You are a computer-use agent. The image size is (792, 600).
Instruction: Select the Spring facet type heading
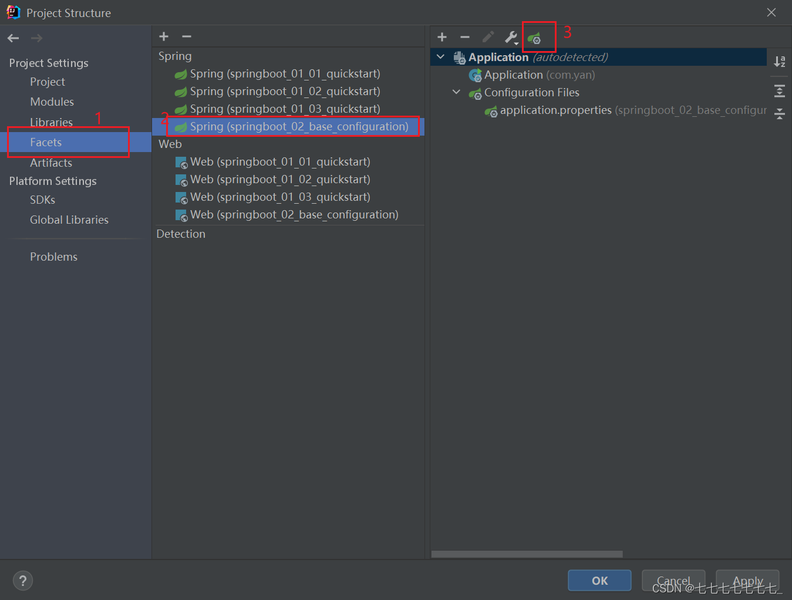(x=175, y=56)
